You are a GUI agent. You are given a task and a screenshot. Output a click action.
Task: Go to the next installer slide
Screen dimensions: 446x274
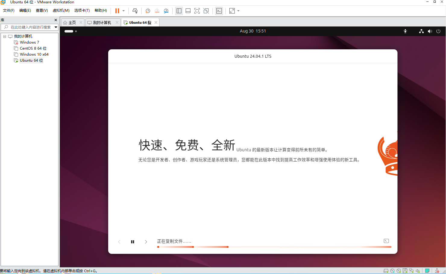pyautogui.click(x=146, y=242)
